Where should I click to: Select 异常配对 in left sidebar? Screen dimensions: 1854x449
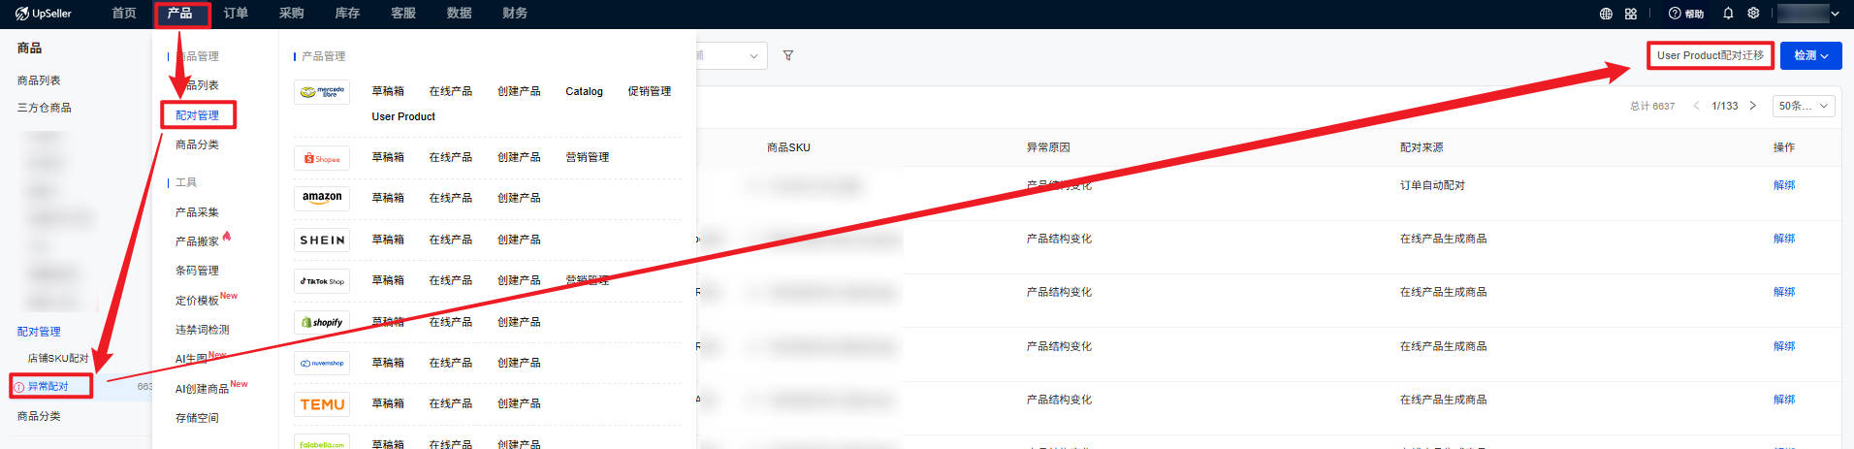[x=48, y=386]
